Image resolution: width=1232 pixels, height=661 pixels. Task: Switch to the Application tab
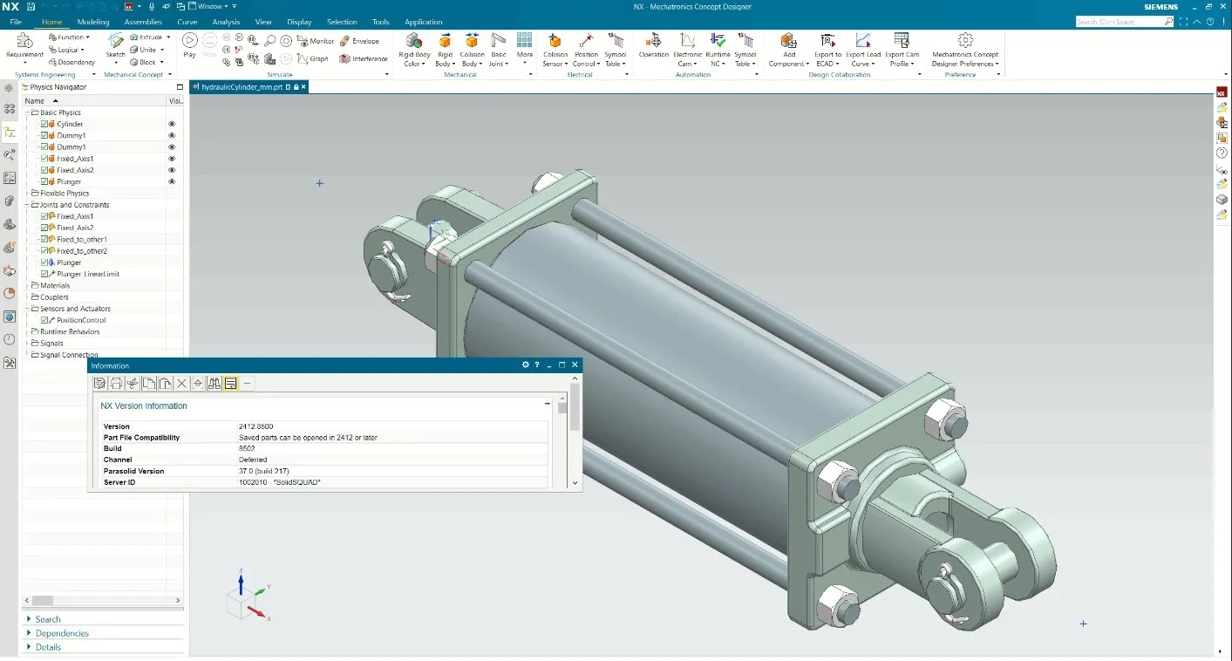coord(424,22)
